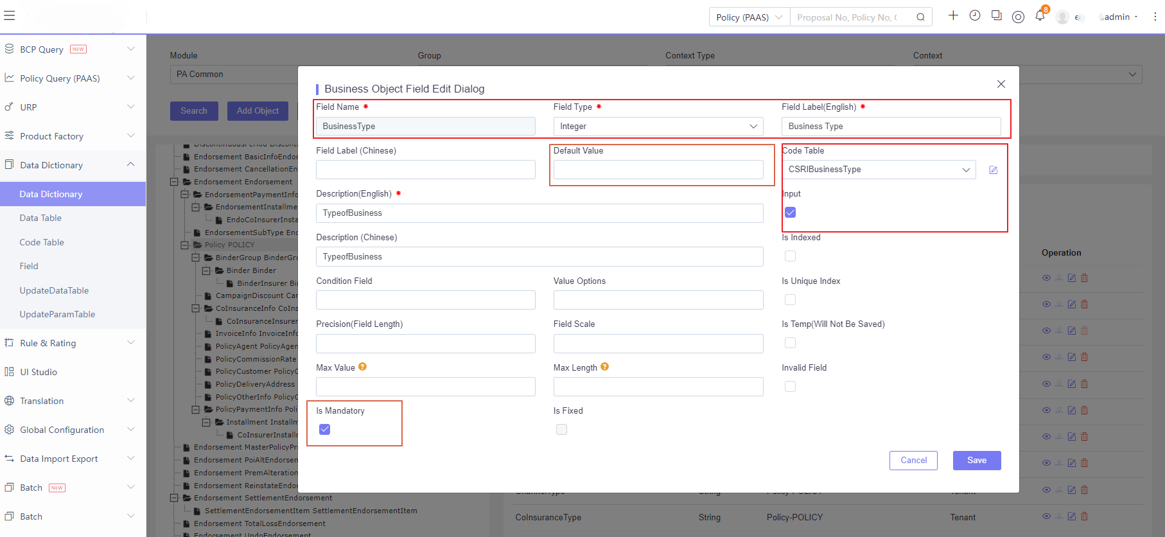Tick the Is Temp(Will Not Be Saved) checkbox
The image size is (1165, 537).
click(x=790, y=343)
